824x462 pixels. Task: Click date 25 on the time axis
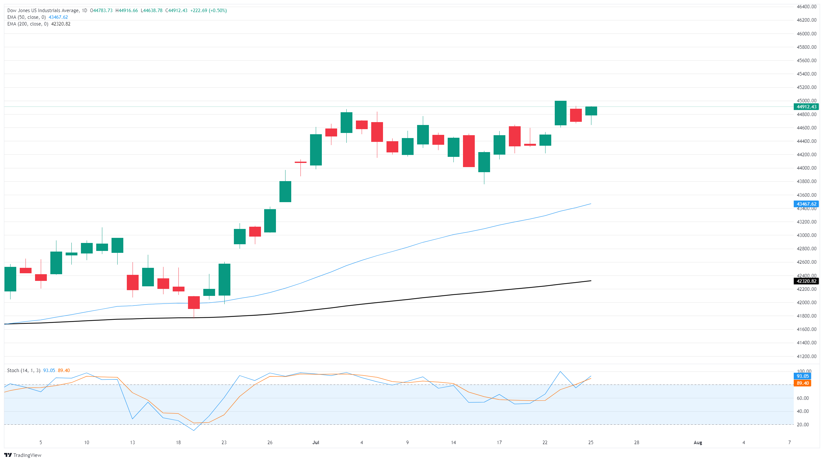pyautogui.click(x=591, y=443)
